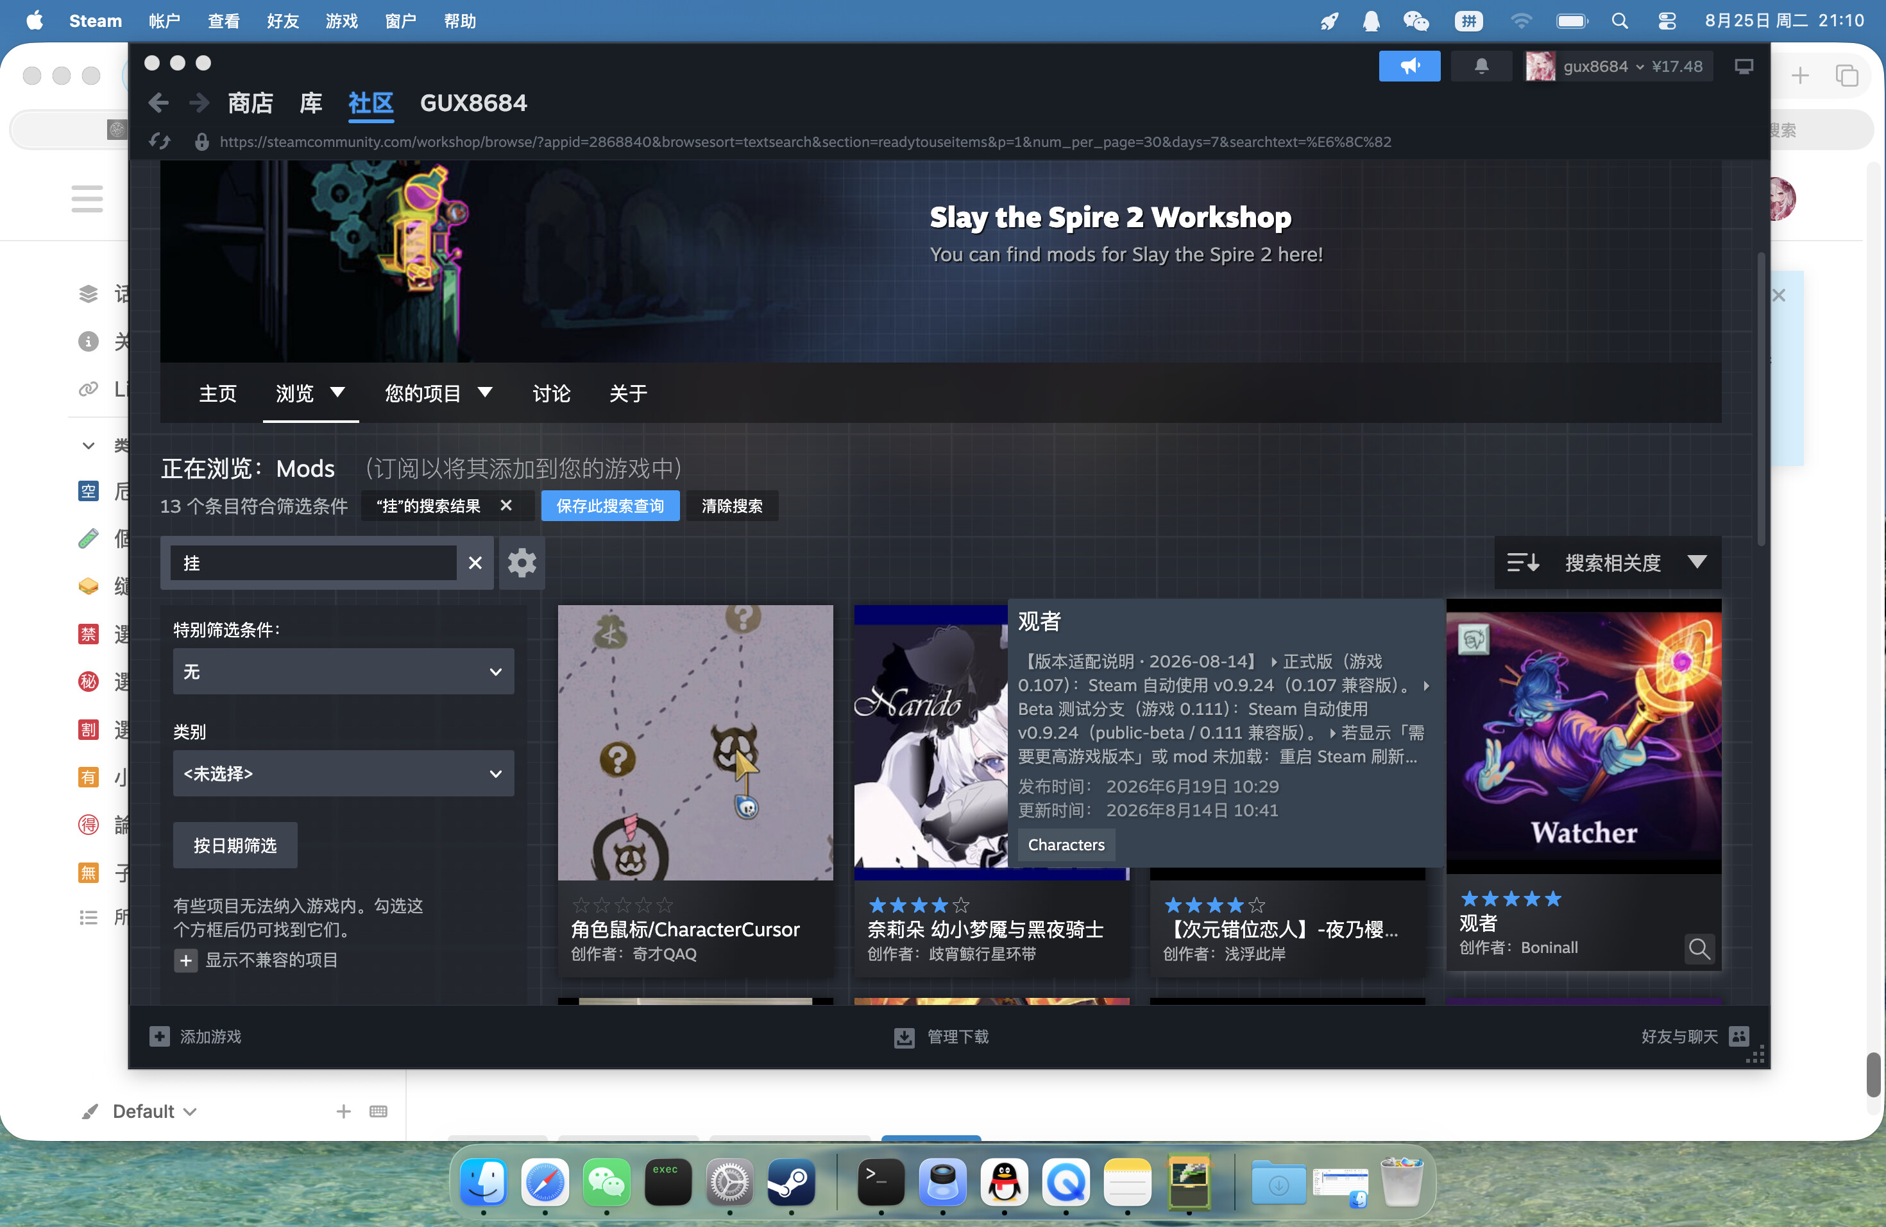Open 类别 dropdown showing <未选择>
The width and height of the screenshot is (1886, 1227).
(x=343, y=773)
